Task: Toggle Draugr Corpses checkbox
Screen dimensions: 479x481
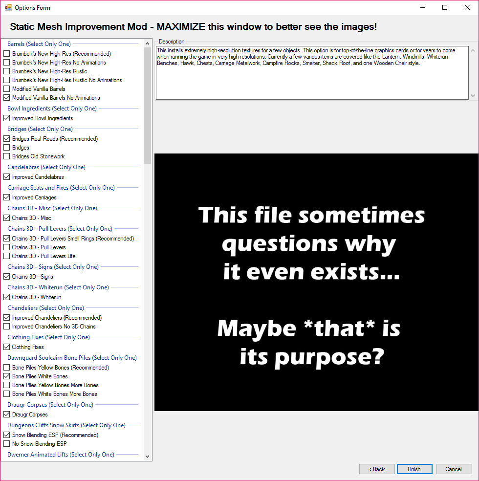Action: click(x=6, y=415)
